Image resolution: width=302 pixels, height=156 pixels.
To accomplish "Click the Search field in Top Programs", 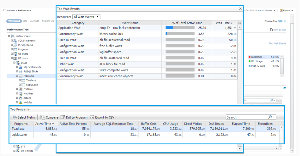I will (247, 117).
